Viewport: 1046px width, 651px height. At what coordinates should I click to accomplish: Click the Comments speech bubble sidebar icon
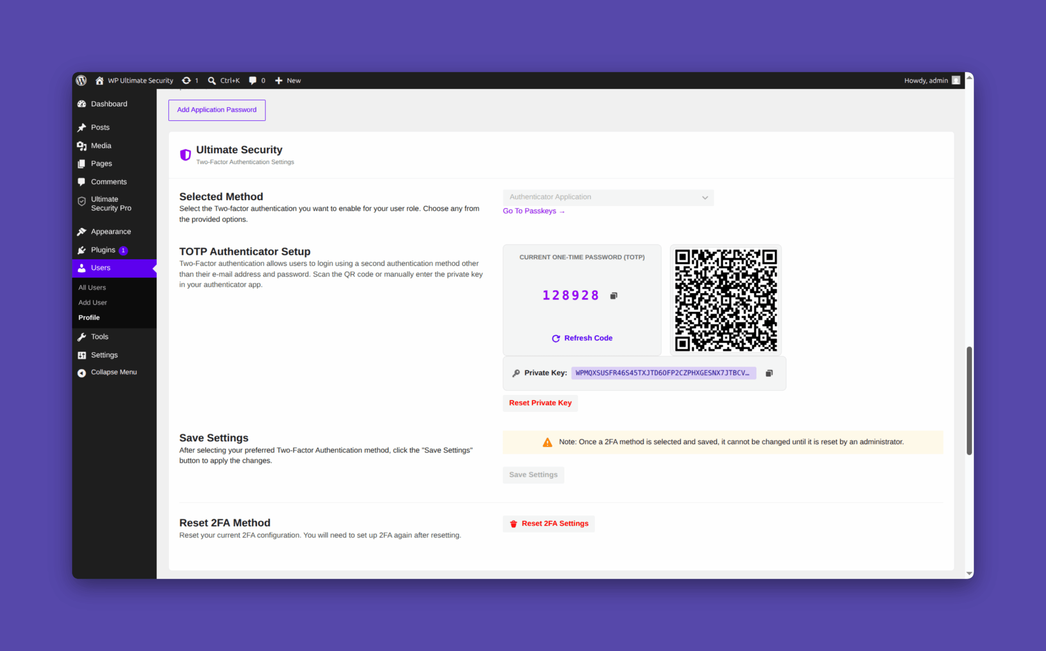click(x=82, y=182)
